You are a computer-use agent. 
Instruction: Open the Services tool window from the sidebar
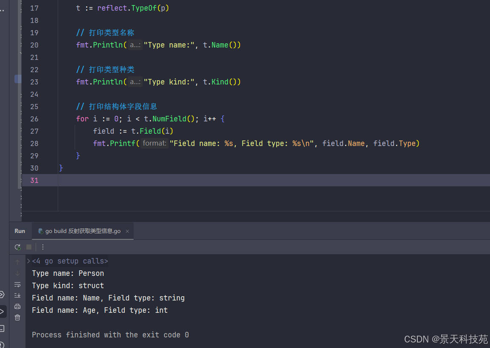coord(2,294)
